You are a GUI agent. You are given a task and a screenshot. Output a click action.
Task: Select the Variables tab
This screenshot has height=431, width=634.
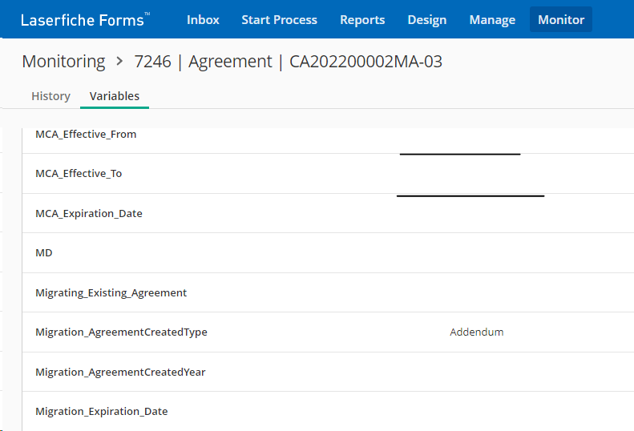(115, 96)
